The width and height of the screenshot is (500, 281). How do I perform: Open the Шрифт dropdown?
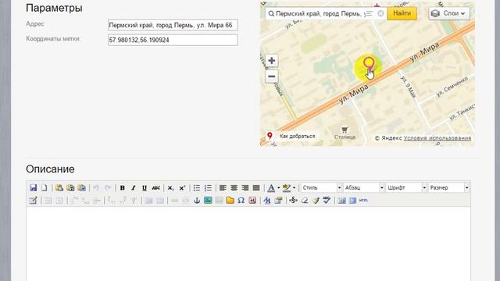[406, 188]
